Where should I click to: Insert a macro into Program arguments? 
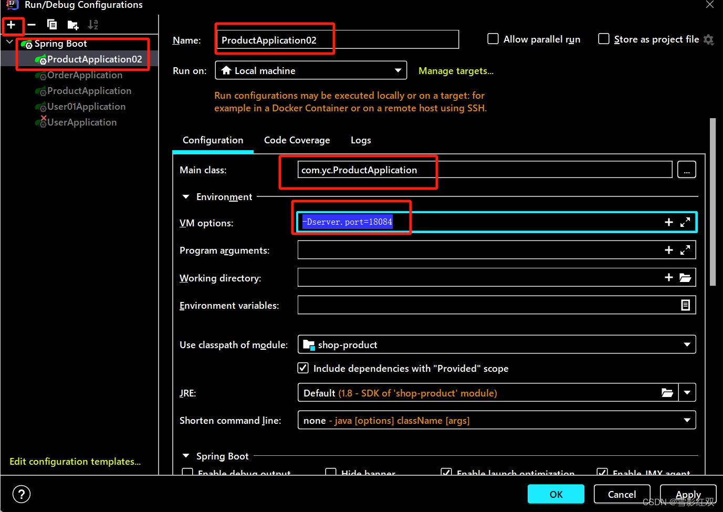pos(669,250)
